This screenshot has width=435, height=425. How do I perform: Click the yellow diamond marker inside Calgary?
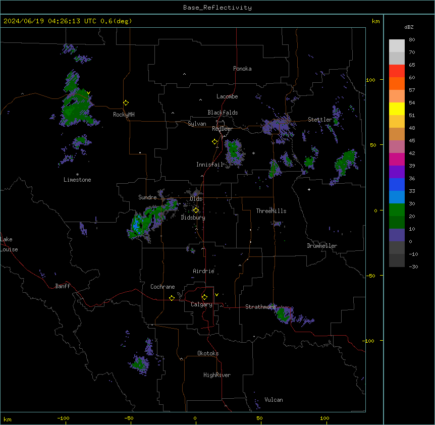pos(204,297)
